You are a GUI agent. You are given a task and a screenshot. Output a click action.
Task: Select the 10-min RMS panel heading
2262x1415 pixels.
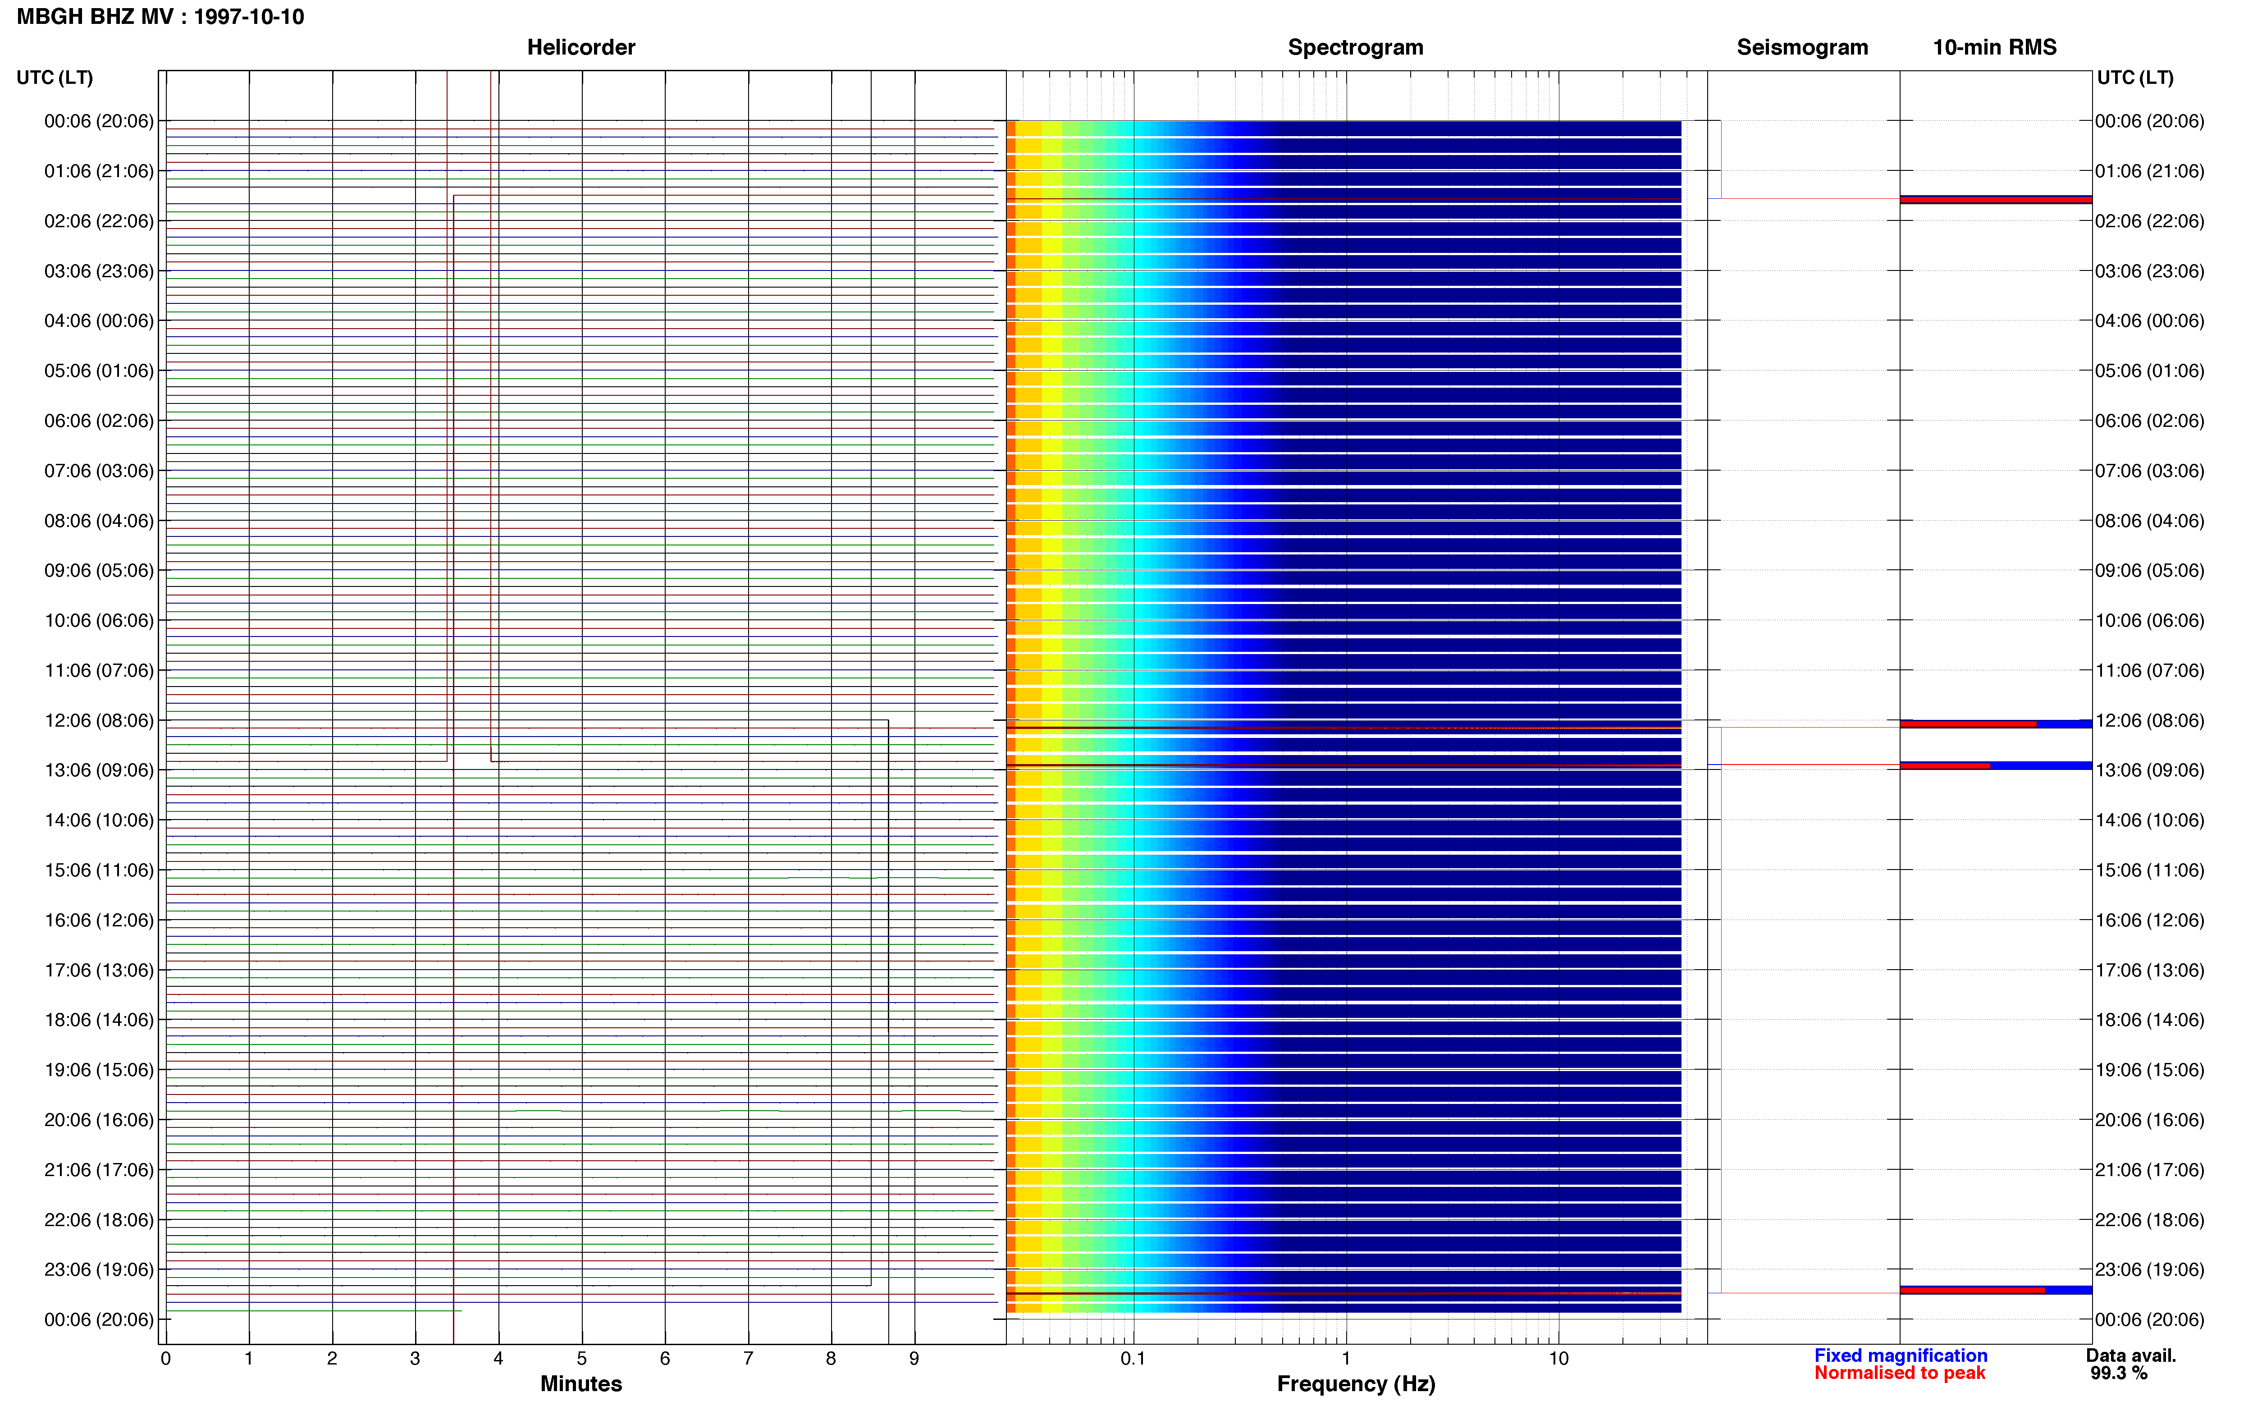[1994, 47]
